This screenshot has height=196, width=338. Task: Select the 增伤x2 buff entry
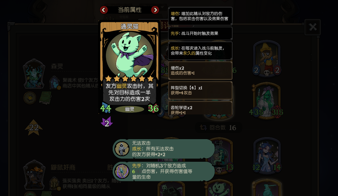coord(200,71)
